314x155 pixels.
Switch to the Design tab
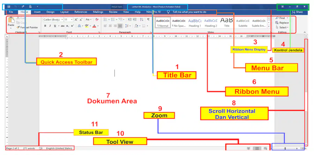51,12
